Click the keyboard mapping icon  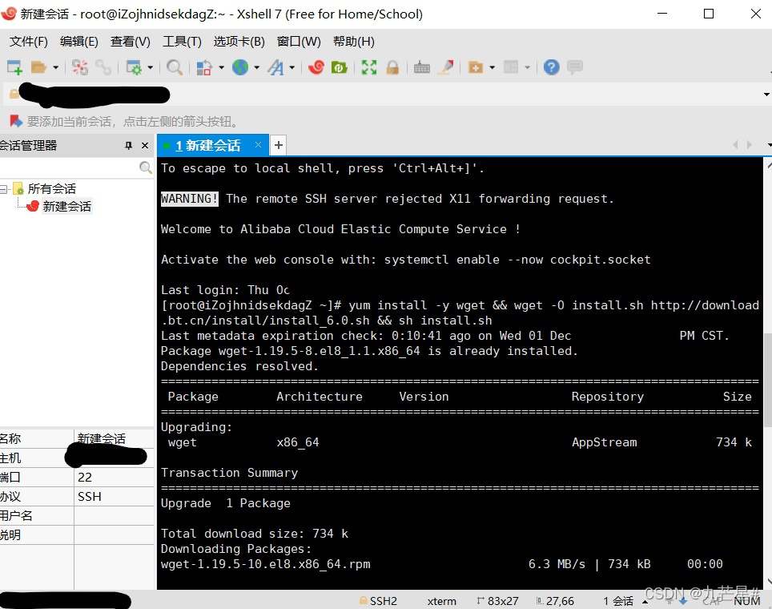pos(421,67)
